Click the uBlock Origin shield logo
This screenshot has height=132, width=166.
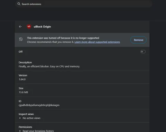(x=29, y=27)
